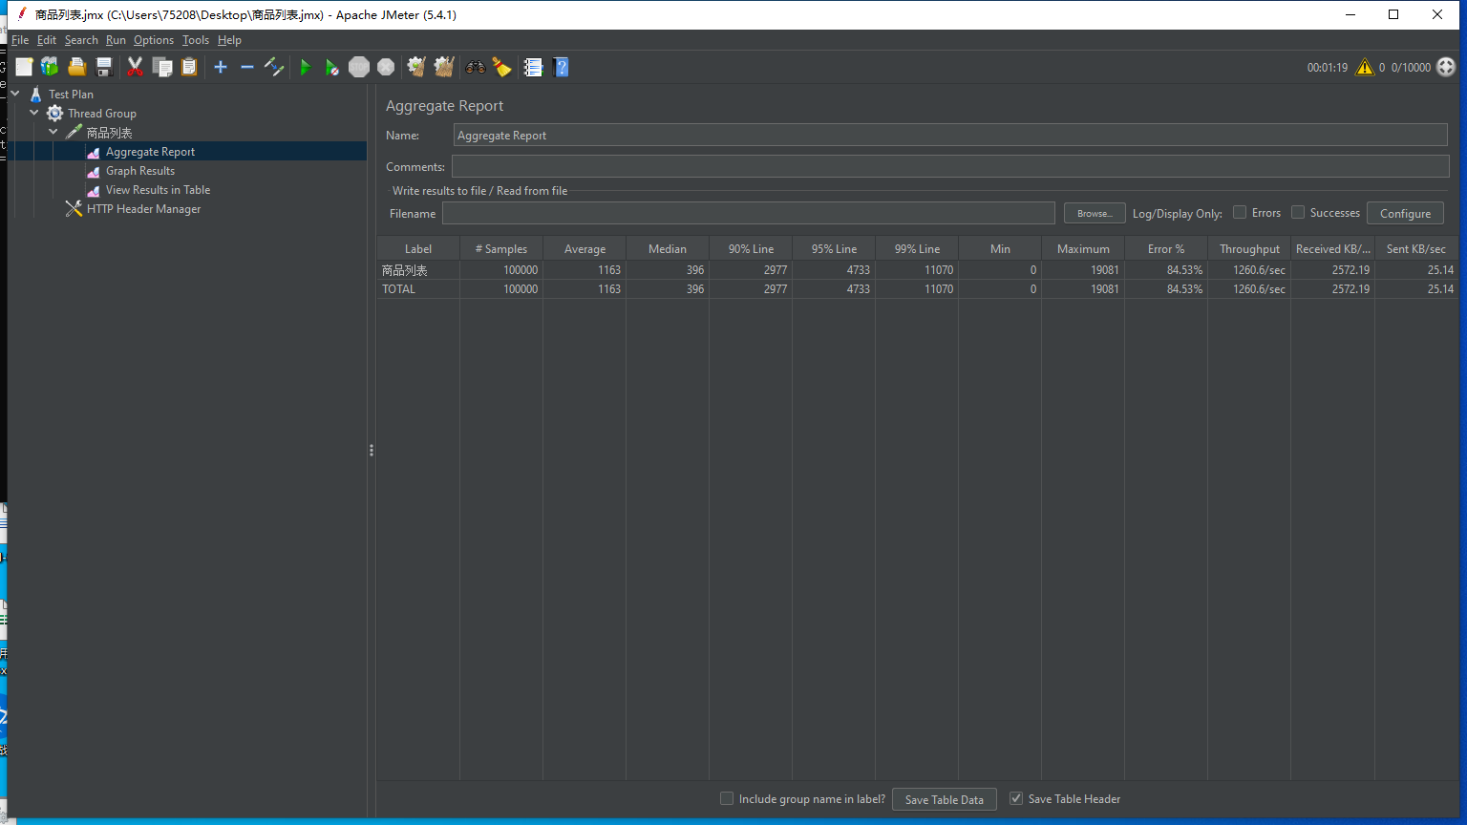Viewport: 1467px width, 825px height.
Task: Uncheck the Save Table Header checkbox
Action: pos(1016,798)
